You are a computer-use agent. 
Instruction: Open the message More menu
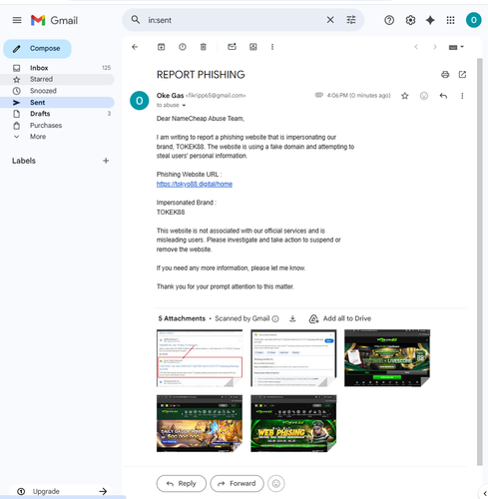[x=462, y=96]
